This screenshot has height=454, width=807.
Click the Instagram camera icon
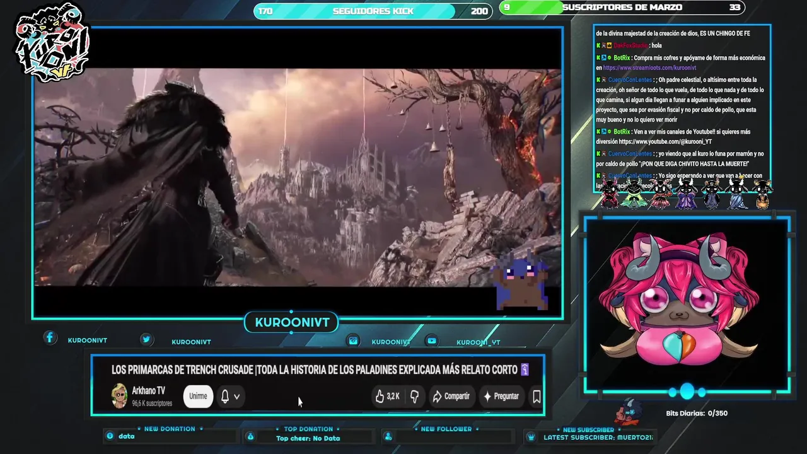tap(353, 340)
